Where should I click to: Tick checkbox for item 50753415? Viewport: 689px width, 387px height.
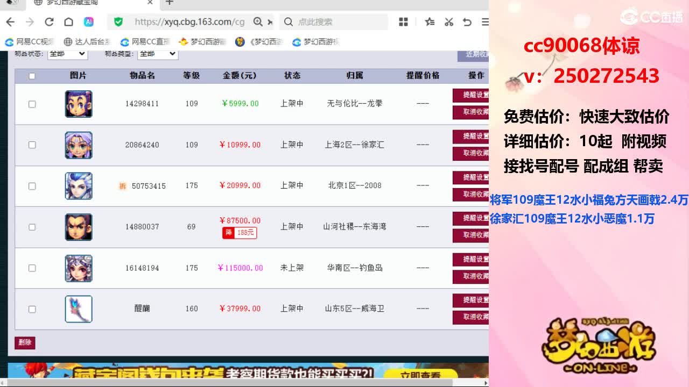[32, 186]
